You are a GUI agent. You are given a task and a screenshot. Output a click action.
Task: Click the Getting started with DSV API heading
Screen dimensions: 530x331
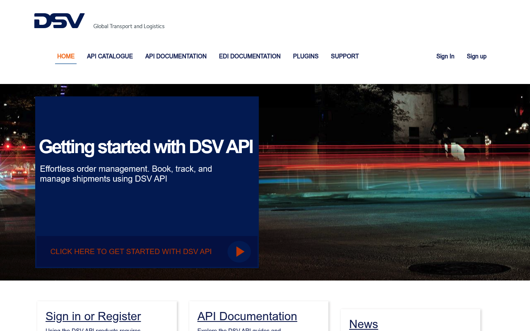pyautogui.click(x=146, y=147)
